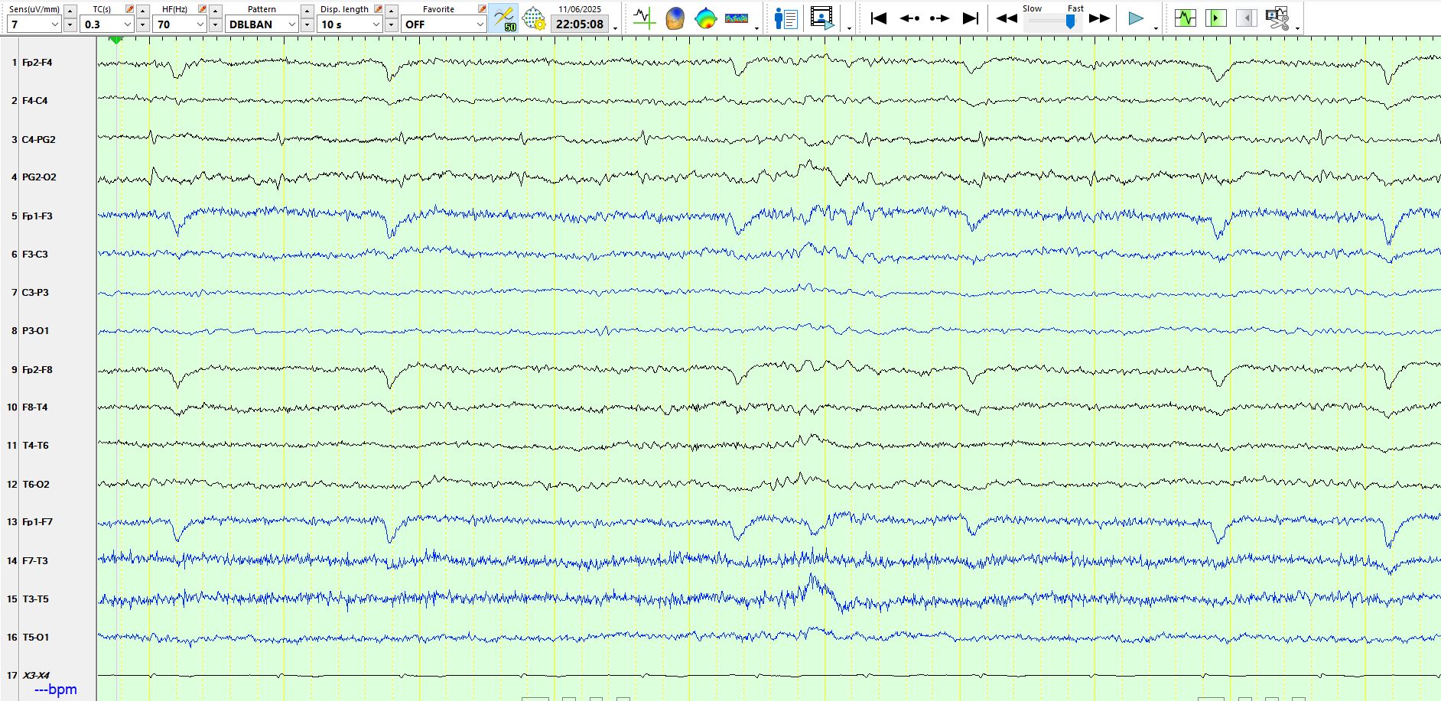The height and width of the screenshot is (701, 1441).
Task: Expand the arrow beside the video playback icon
Action: tap(850, 28)
